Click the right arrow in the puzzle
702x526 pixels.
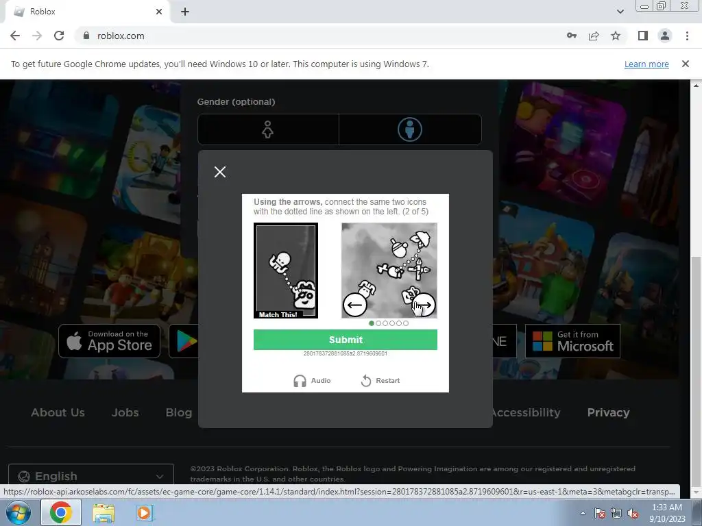point(423,305)
